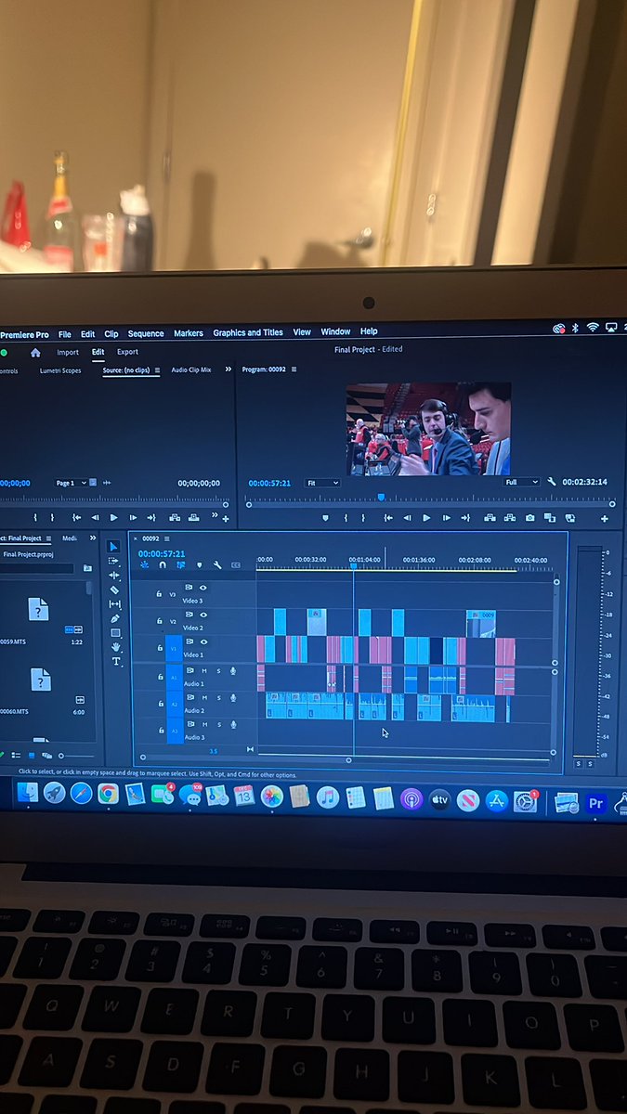
Task: Step back one frame in Program Monitor
Action: (407, 518)
